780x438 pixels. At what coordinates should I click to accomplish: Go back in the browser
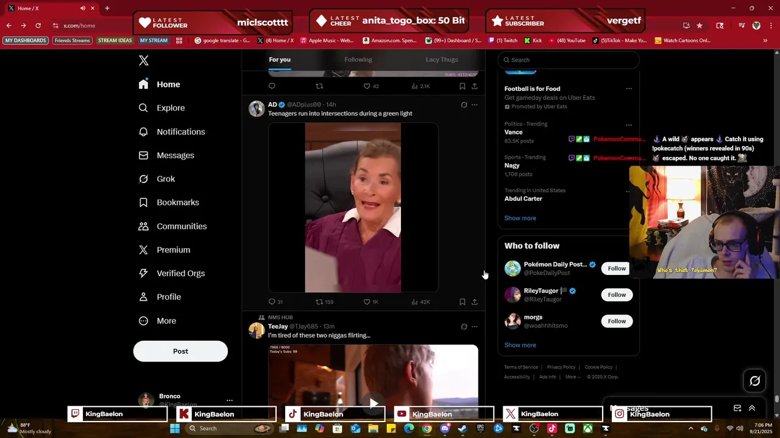pos(9,26)
